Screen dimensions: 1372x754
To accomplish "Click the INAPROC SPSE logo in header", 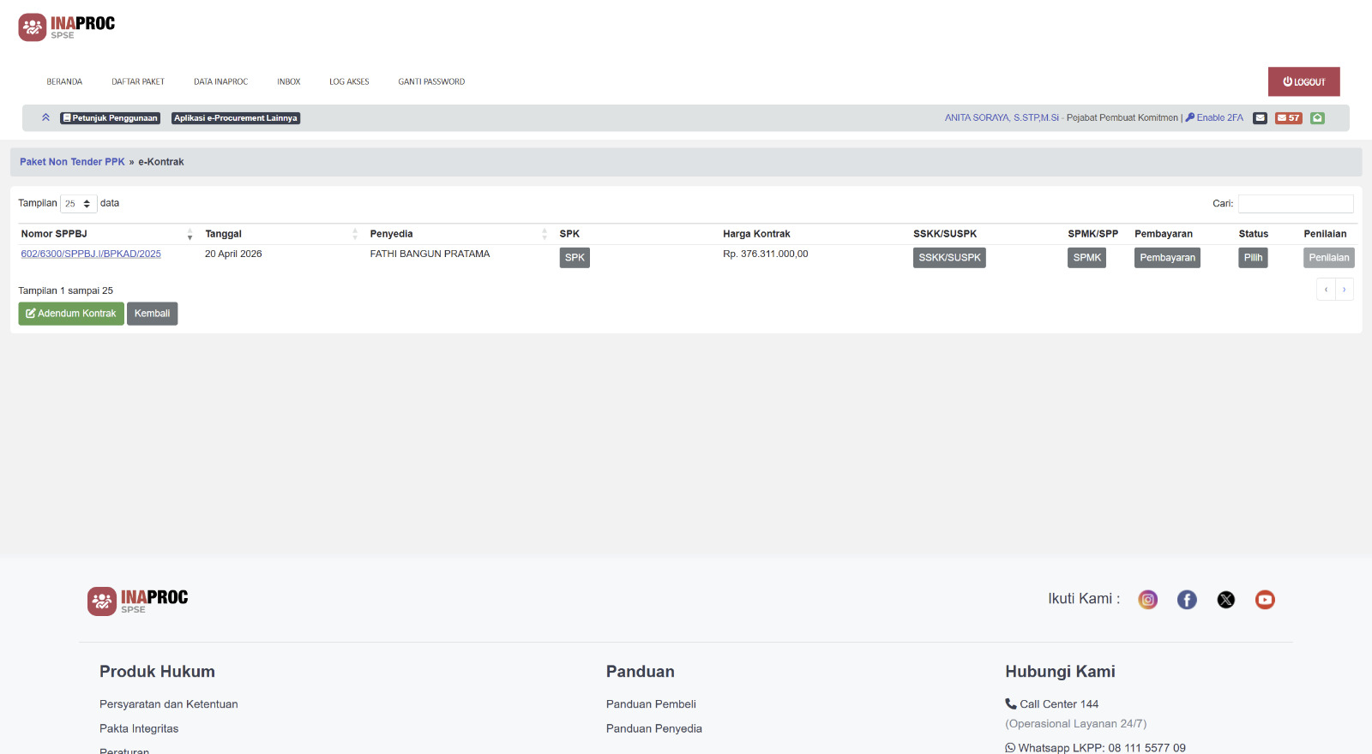I will (67, 27).
